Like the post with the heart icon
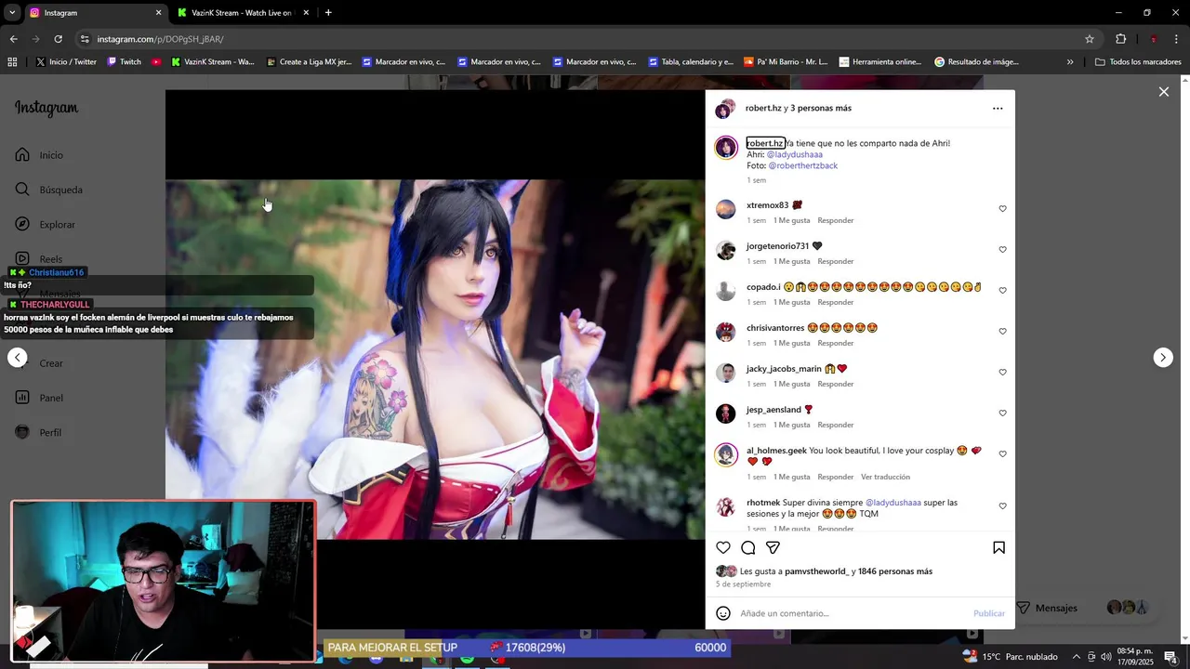The height and width of the screenshot is (669, 1190). click(723, 548)
